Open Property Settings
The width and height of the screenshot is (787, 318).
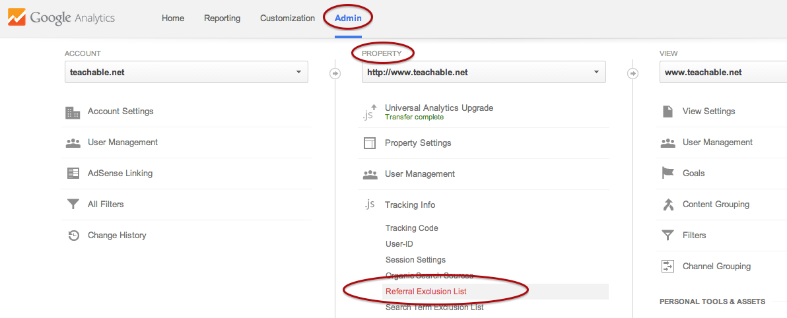[x=418, y=143]
